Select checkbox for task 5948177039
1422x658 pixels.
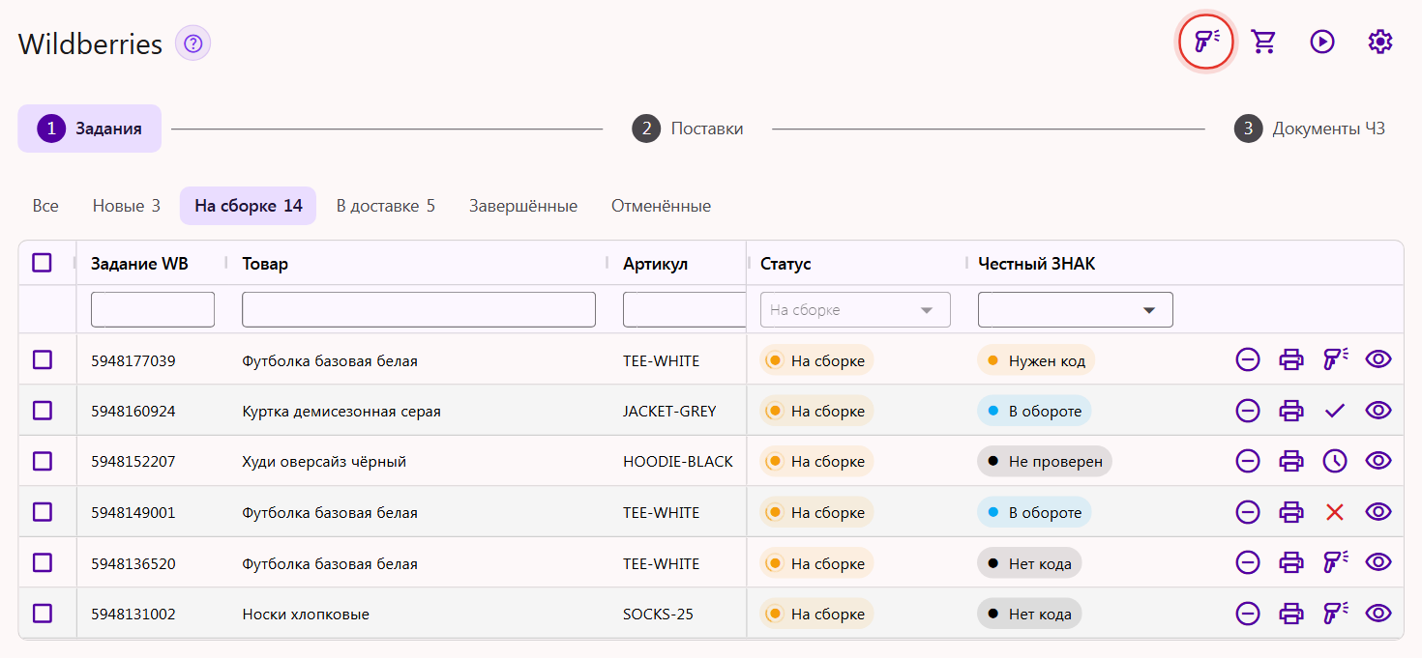tap(42, 359)
